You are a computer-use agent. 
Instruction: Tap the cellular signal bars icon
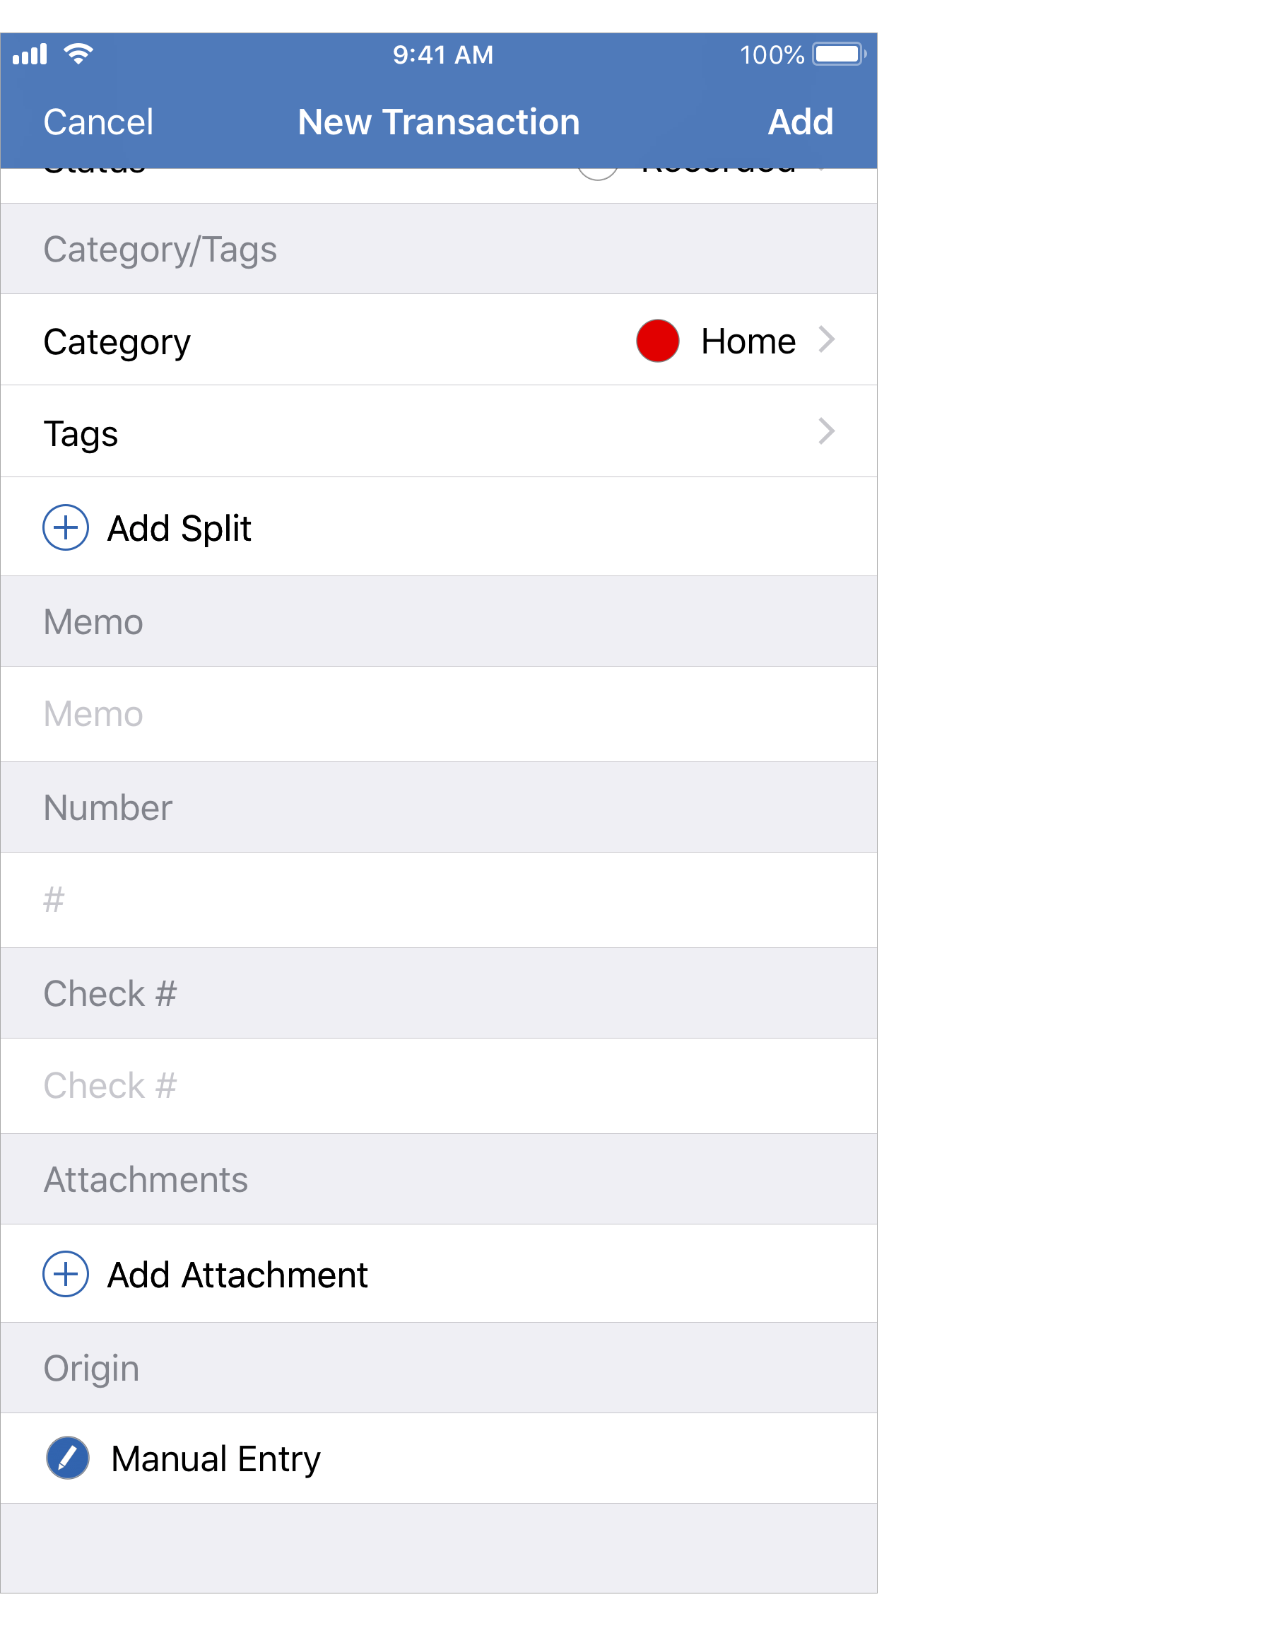pos(30,52)
